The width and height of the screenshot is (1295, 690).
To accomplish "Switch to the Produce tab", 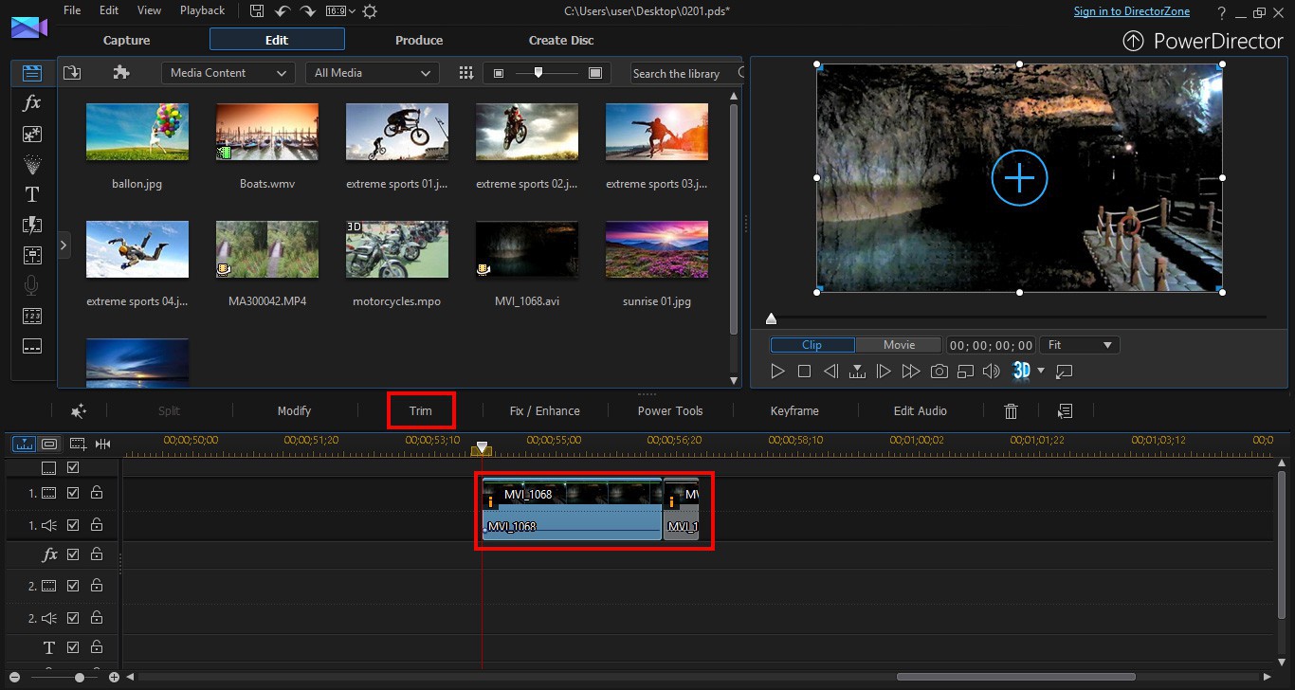I will click(x=419, y=40).
